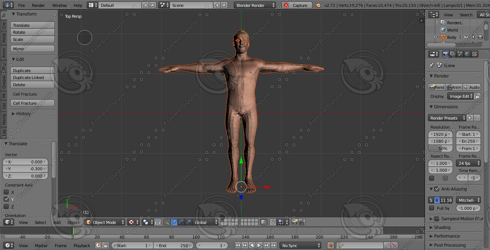Open the Render properties camera tab

[x=445, y=54]
